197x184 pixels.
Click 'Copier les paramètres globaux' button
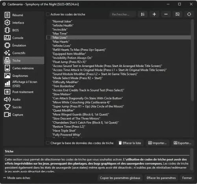point(120,178)
